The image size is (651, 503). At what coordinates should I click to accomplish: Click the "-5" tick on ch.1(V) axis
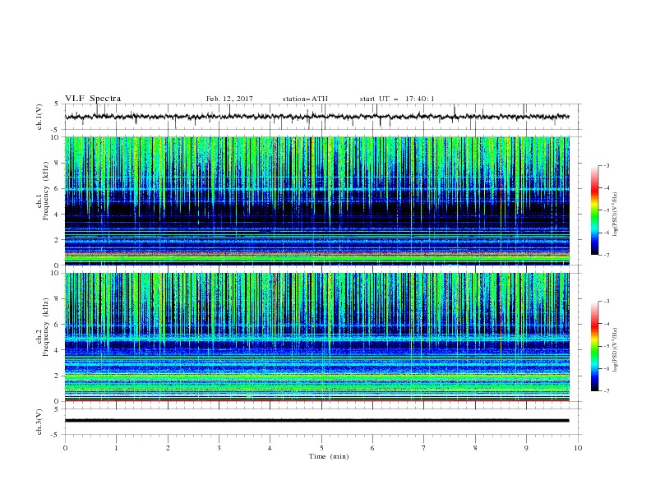(x=56, y=130)
